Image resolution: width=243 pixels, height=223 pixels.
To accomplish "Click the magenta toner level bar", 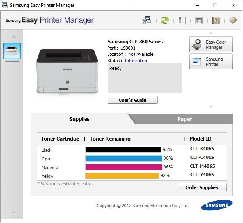I will point(124,167).
